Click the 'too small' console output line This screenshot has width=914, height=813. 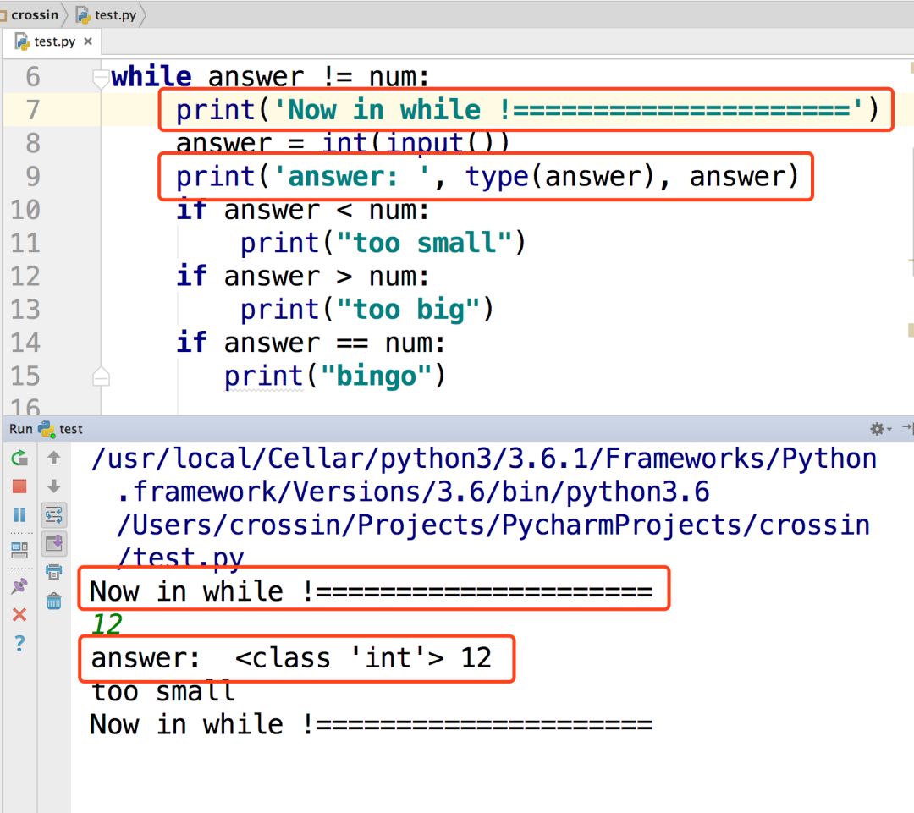point(163,692)
